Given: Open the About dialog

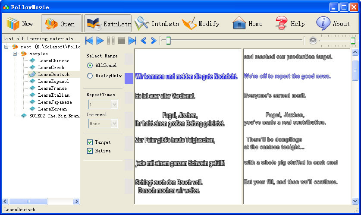Looking at the screenshot, I should (x=333, y=23).
